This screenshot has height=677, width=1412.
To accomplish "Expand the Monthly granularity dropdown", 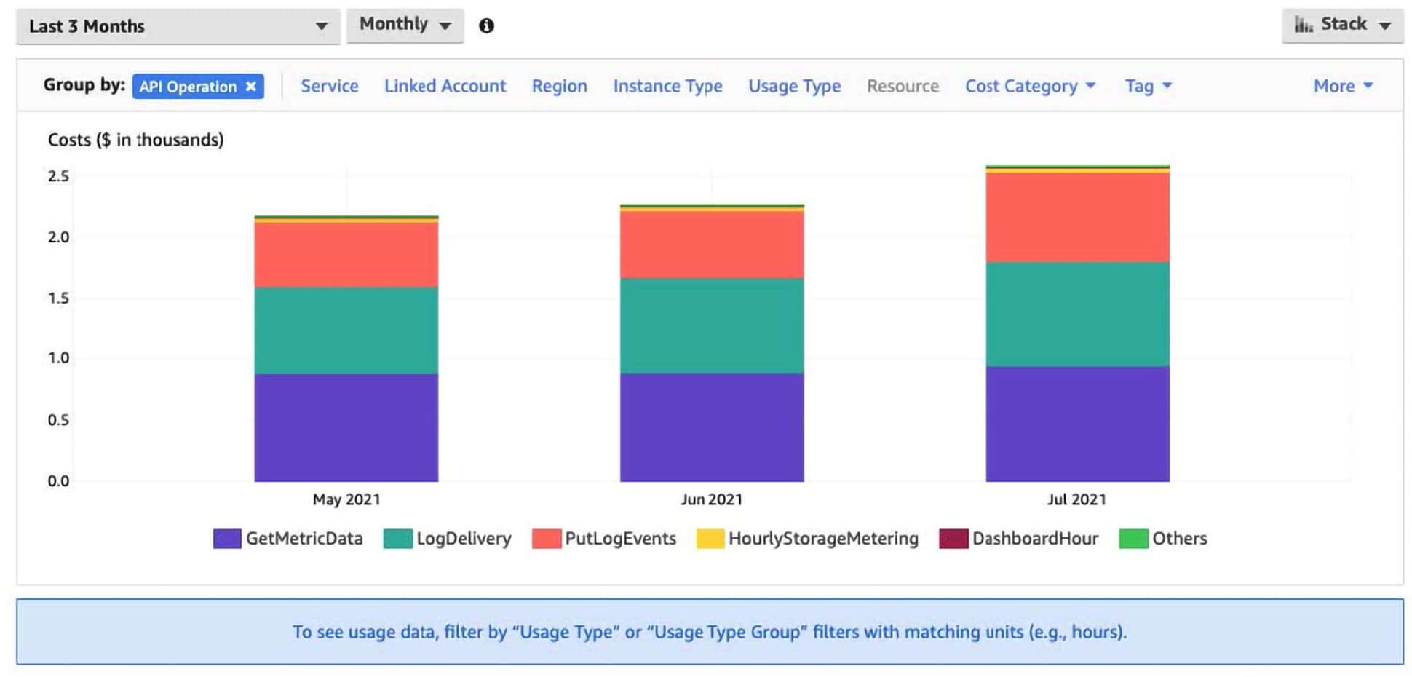I will pyautogui.click(x=405, y=25).
